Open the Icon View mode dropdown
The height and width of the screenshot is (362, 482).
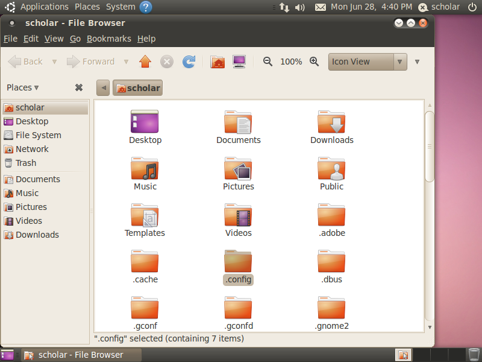[368, 62]
